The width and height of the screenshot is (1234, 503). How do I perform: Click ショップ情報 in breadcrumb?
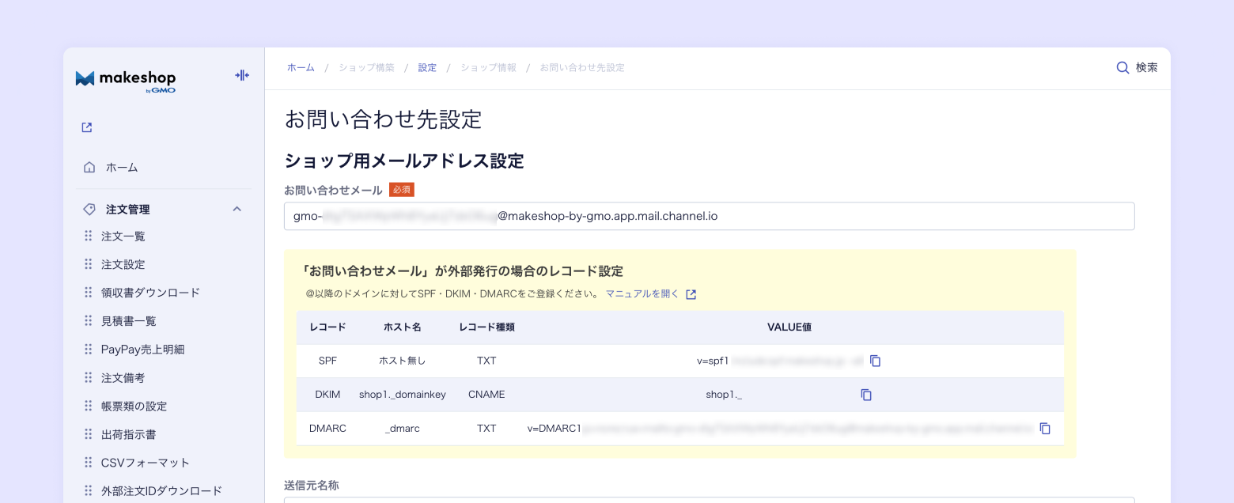489,68
